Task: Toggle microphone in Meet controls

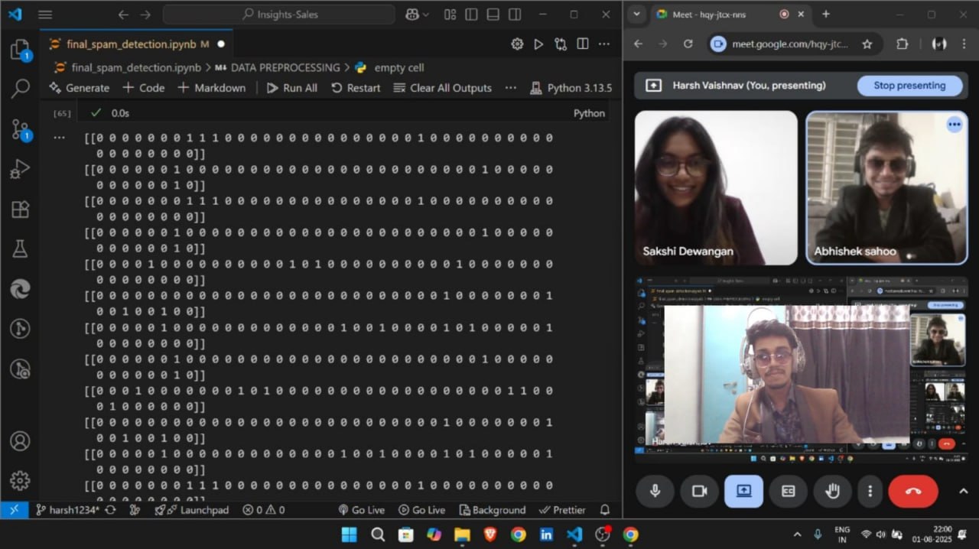Action: (655, 492)
